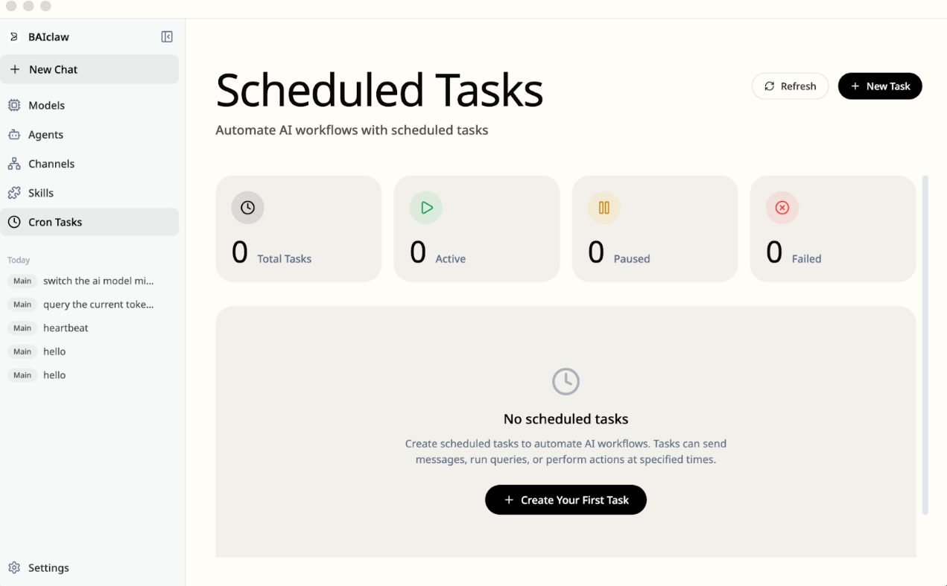
Task: Open the heartbeat chat history item
Action: (66, 328)
